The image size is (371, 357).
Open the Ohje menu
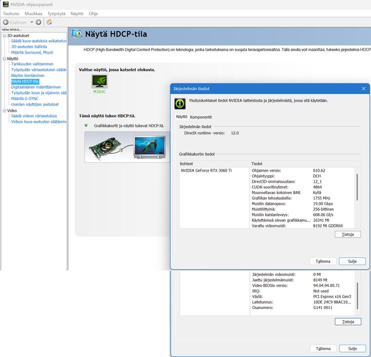93,14
